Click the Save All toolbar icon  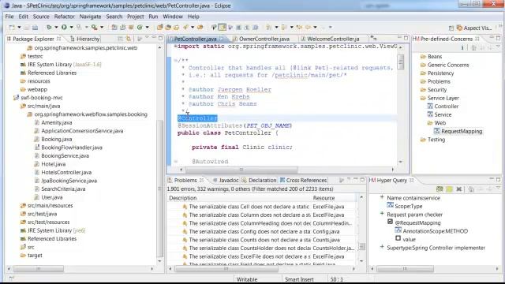pyautogui.click(x=35, y=28)
